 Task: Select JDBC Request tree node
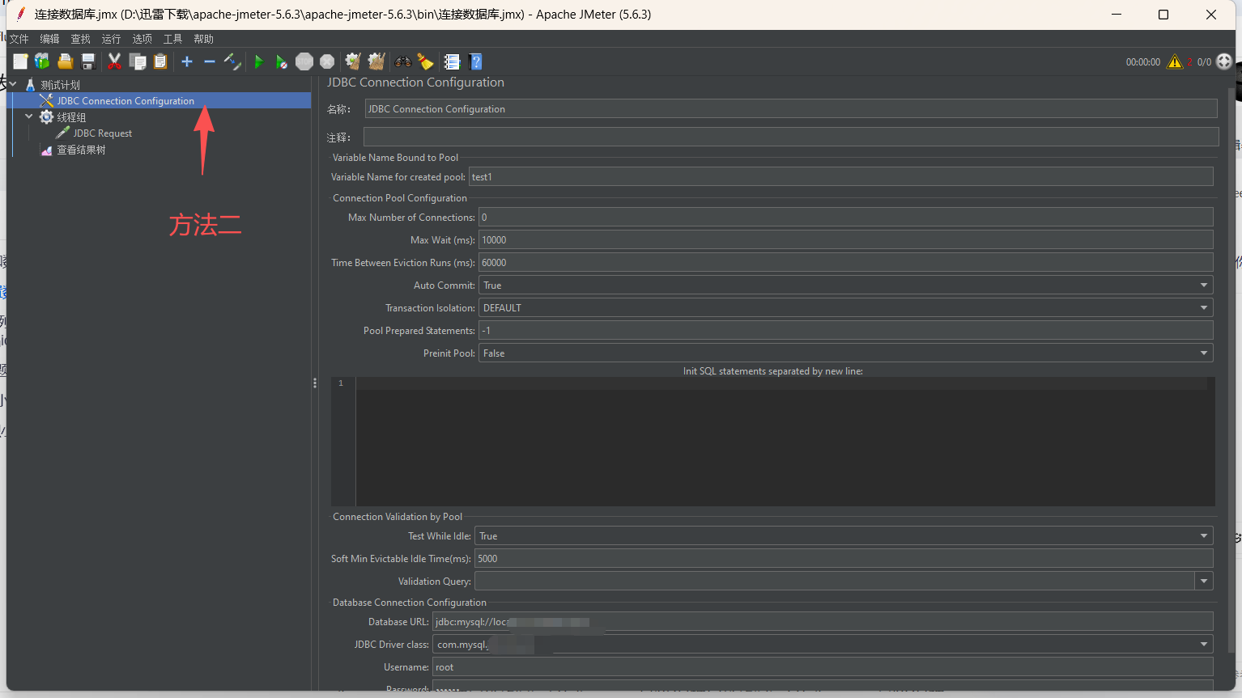click(103, 133)
